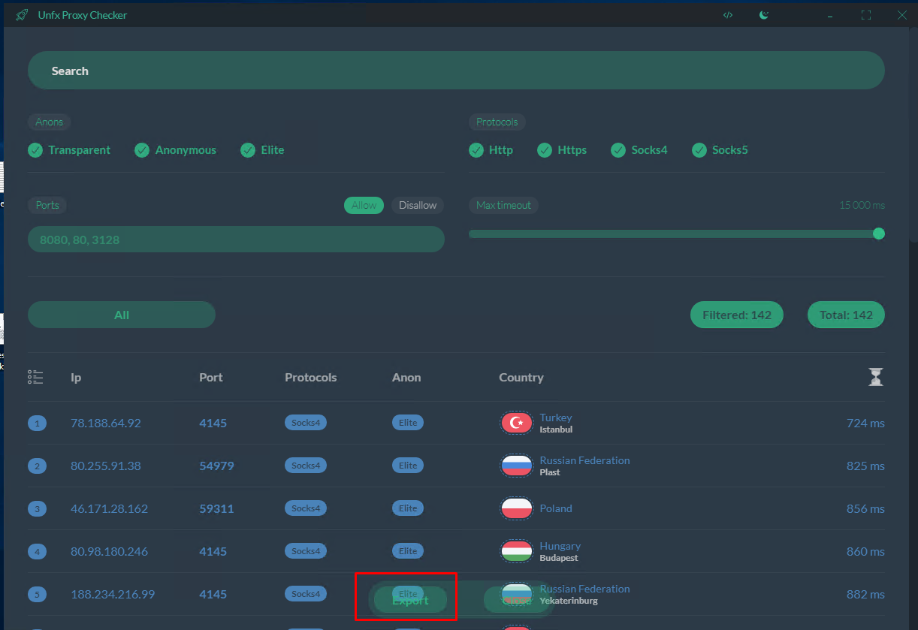Image resolution: width=918 pixels, height=630 pixels.
Task: Click the All countries selector button
Action: [x=122, y=315]
